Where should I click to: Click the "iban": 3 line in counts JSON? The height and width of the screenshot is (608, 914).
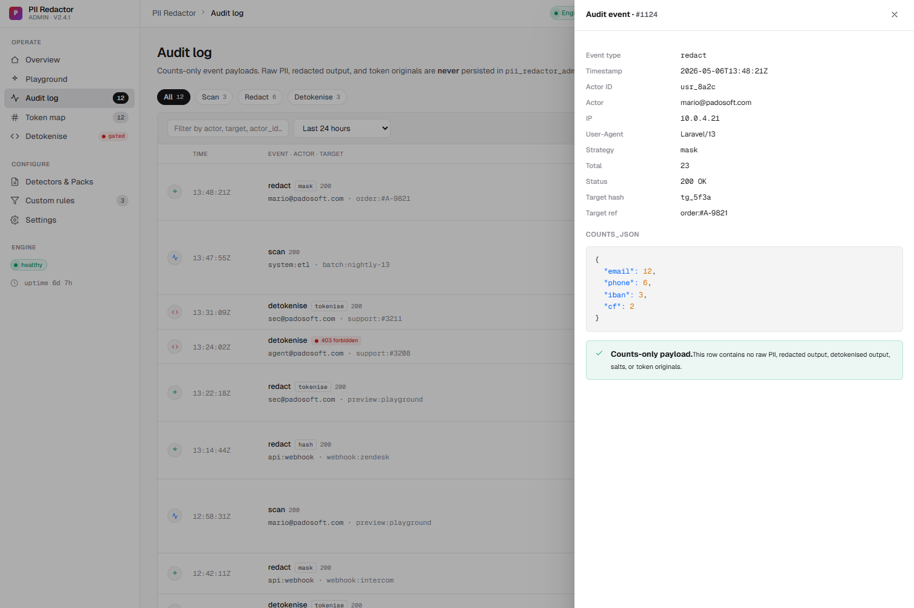pos(625,295)
